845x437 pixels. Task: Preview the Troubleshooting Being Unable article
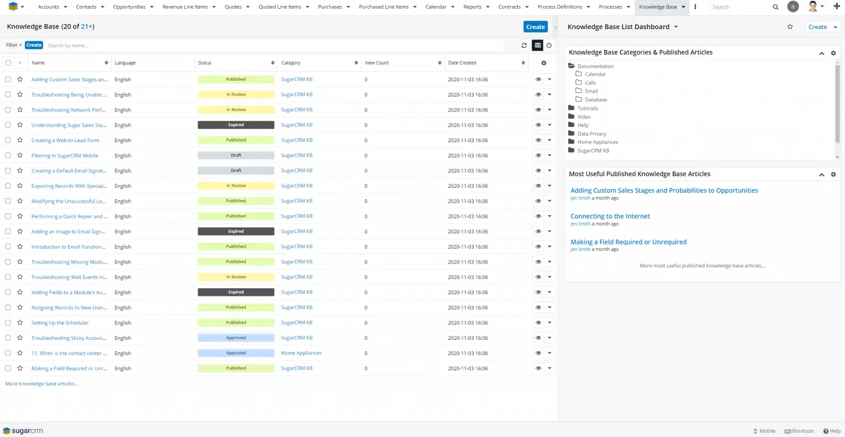tap(538, 94)
